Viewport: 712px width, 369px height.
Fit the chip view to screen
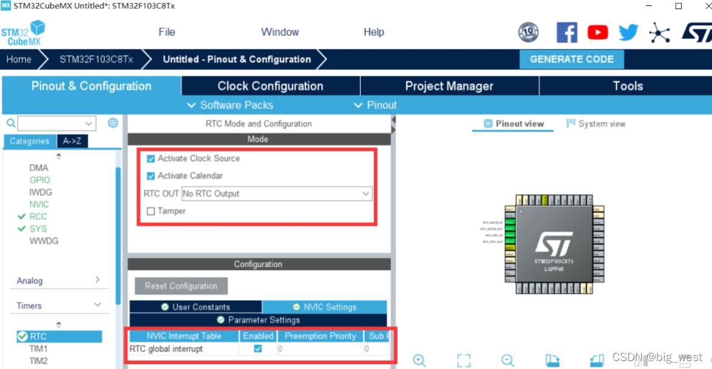pos(463,360)
